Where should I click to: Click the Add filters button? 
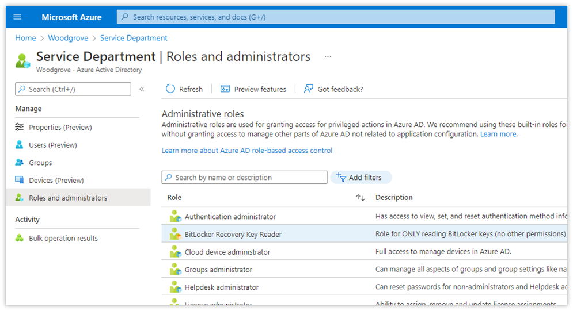pos(361,178)
